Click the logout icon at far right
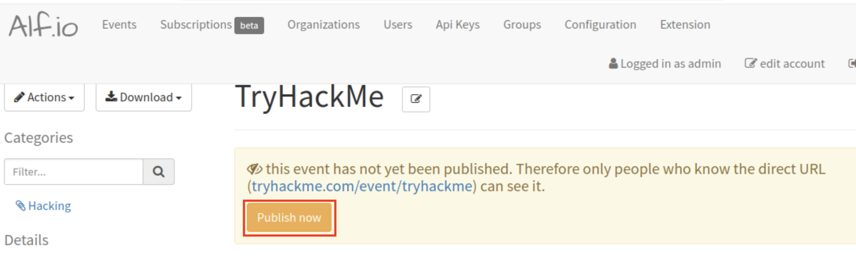856x257 pixels. coord(852,64)
